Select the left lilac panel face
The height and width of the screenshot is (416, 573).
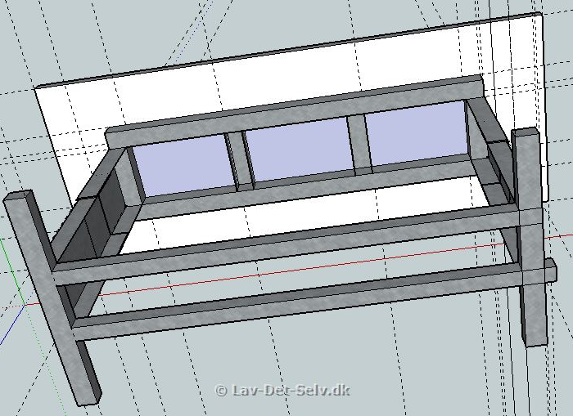pyautogui.click(x=184, y=165)
